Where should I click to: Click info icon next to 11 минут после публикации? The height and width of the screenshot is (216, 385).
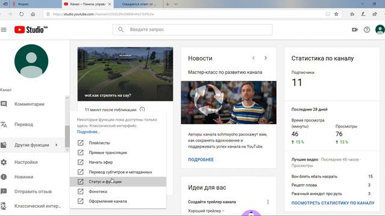click(142, 109)
